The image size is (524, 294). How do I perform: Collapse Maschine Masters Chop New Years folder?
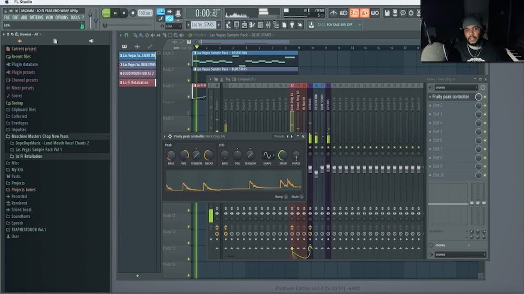(40, 136)
